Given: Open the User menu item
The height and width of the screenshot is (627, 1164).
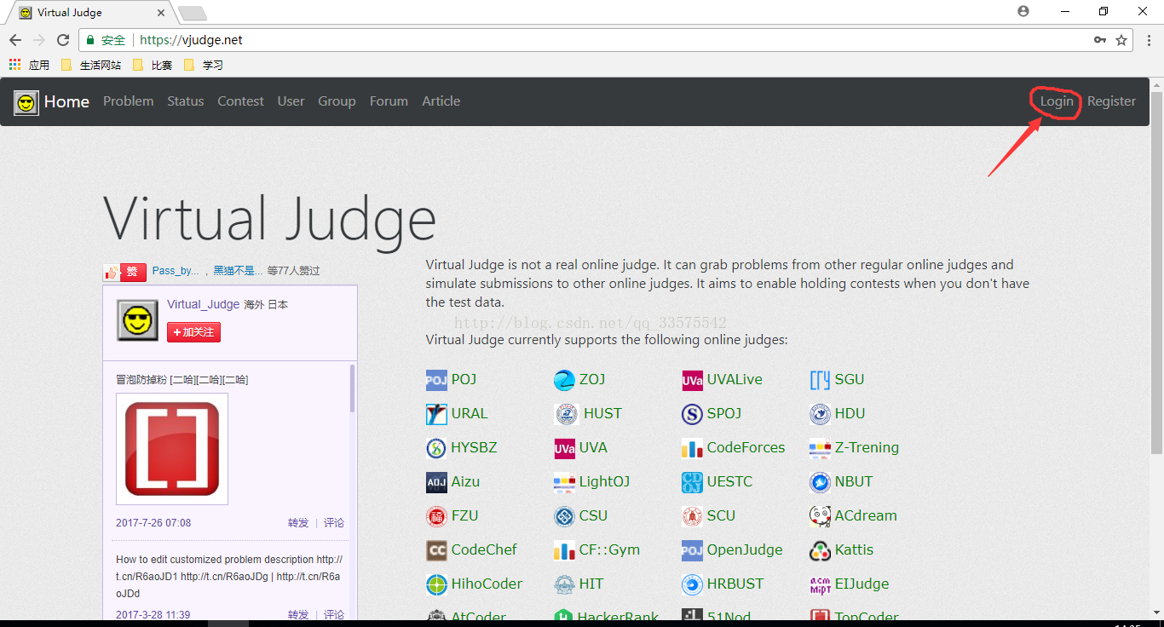Looking at the screenshot, I should tap(291, 101).
